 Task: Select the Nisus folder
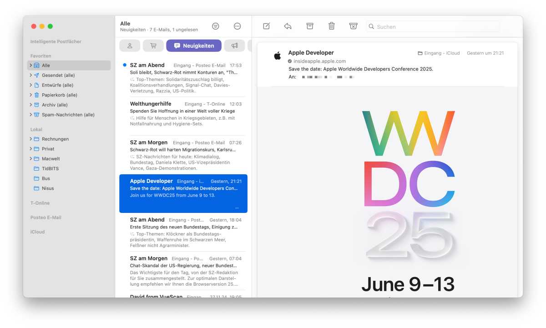pyautogui.click(x=69, y=188)
